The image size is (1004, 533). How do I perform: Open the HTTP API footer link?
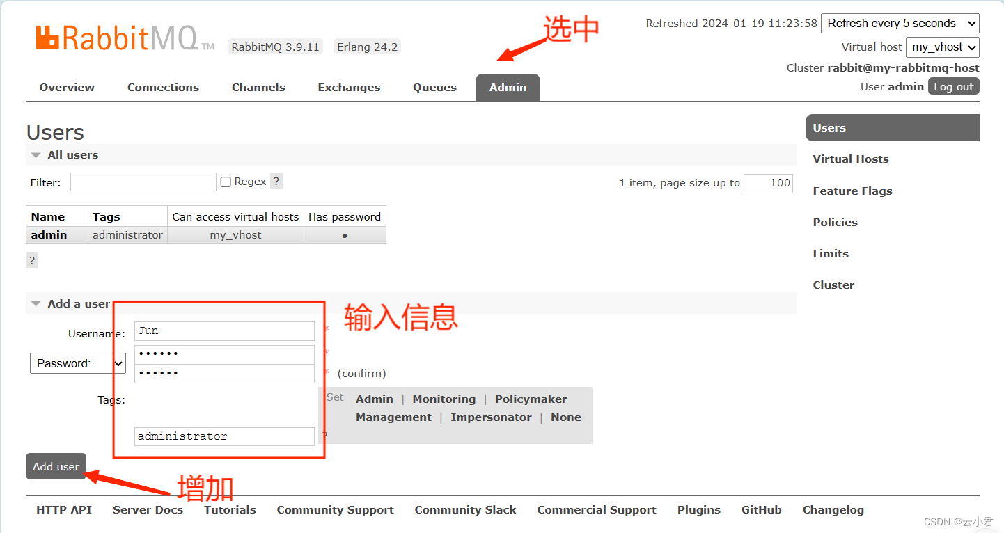[64, 509]
